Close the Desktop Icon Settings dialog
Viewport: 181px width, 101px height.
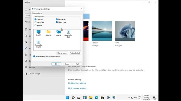coord(81,9)
